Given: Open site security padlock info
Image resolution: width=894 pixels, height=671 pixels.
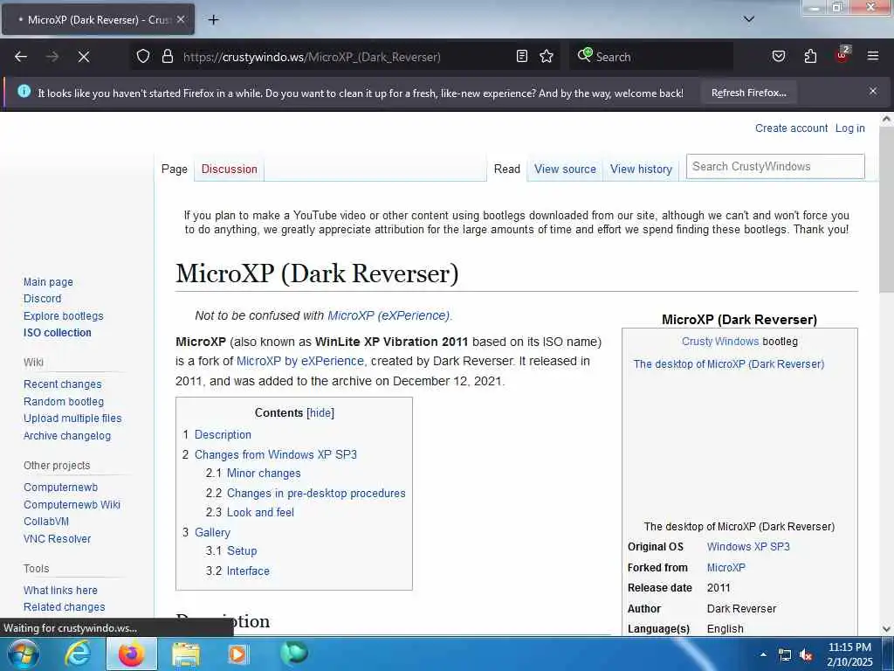Looking at the screenshot, I should [167, 57].
